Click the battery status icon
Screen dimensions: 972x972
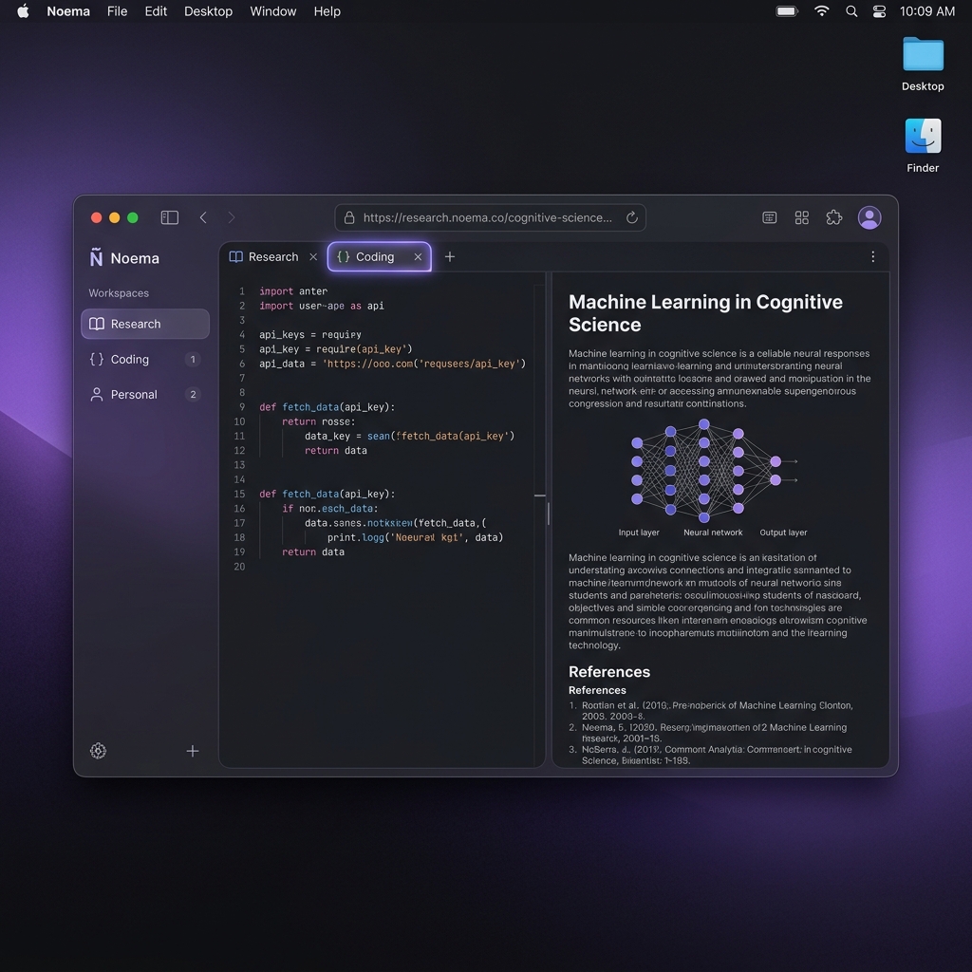(x=787, y=11)
